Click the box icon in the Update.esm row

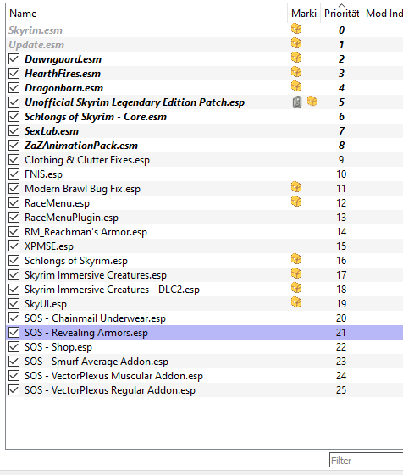pos(296,43)
